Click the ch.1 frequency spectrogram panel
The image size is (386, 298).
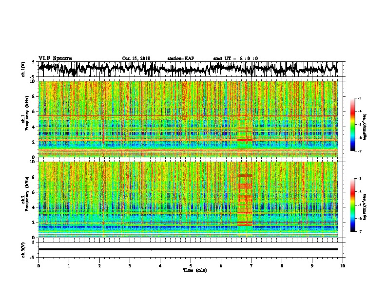(x=188, y=119)
